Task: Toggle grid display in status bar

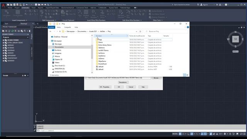Action: (x=180, y=134)
